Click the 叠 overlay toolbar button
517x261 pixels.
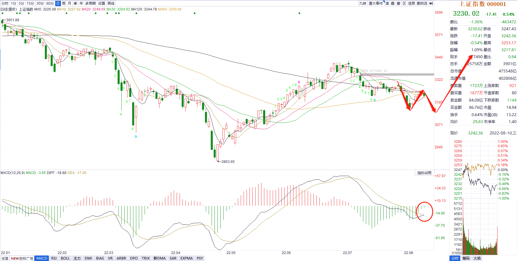click(x=393, y=3)
